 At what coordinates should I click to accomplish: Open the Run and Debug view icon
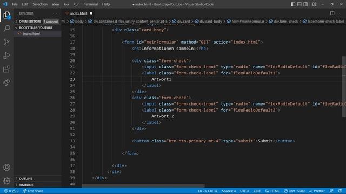(6, 56)
